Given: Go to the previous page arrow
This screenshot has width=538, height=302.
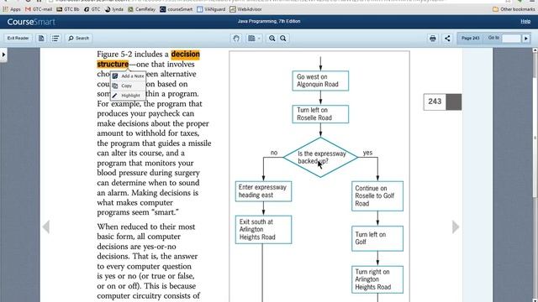Looking at the screenshot, I should 46,226.
